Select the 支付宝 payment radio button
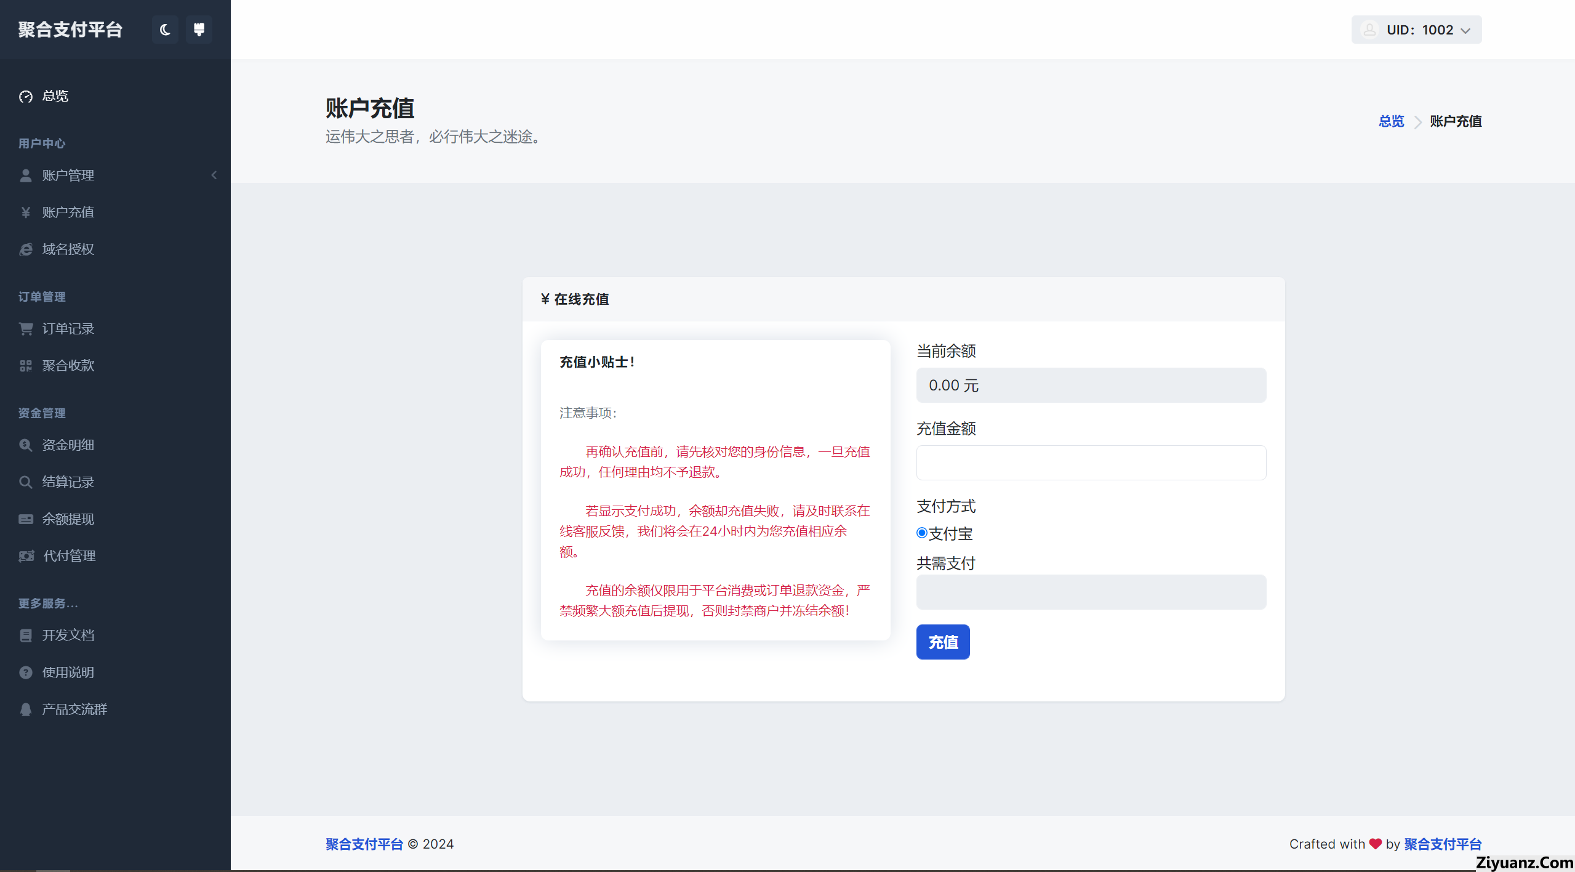The width and height of the screenshot is (1575, 872). tap(922, 533)
